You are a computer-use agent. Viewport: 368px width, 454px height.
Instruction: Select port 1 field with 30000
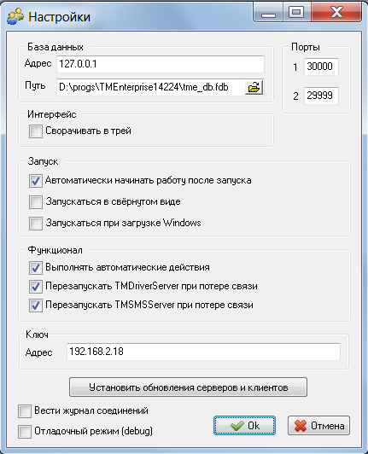[321, 67]
